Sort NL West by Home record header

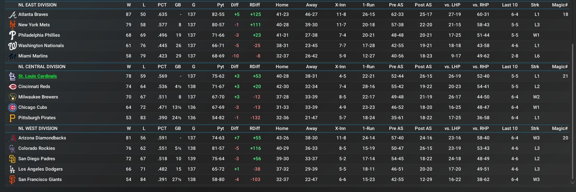[x=282, y=128]
